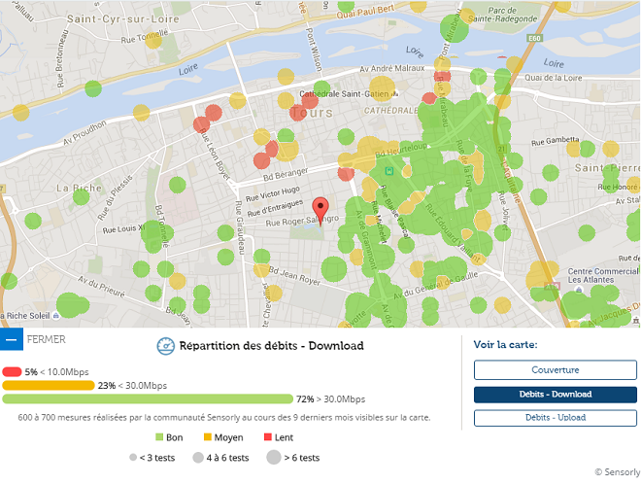Click the La Riche map label
The height and width of the screenshot is (485, 641).
pyautogui.click(x=79, y=189)
